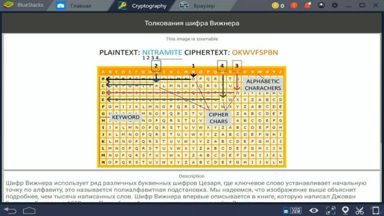Maximize the BlueStacks window

pos(362,5)
